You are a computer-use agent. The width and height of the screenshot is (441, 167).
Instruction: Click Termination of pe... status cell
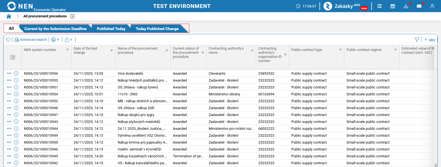click(x=188, y=156)
